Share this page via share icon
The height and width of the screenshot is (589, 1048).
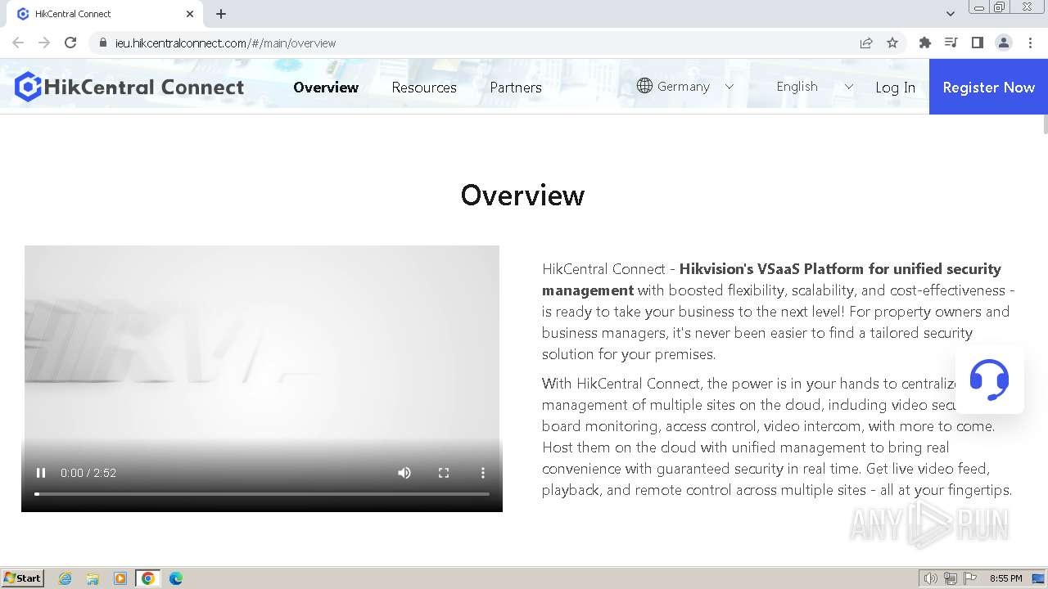(x=866, y=43)
